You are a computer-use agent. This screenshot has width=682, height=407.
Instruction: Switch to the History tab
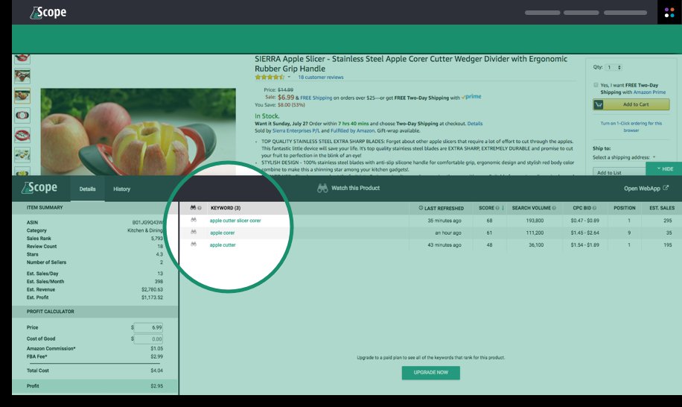tap(122, 189)
